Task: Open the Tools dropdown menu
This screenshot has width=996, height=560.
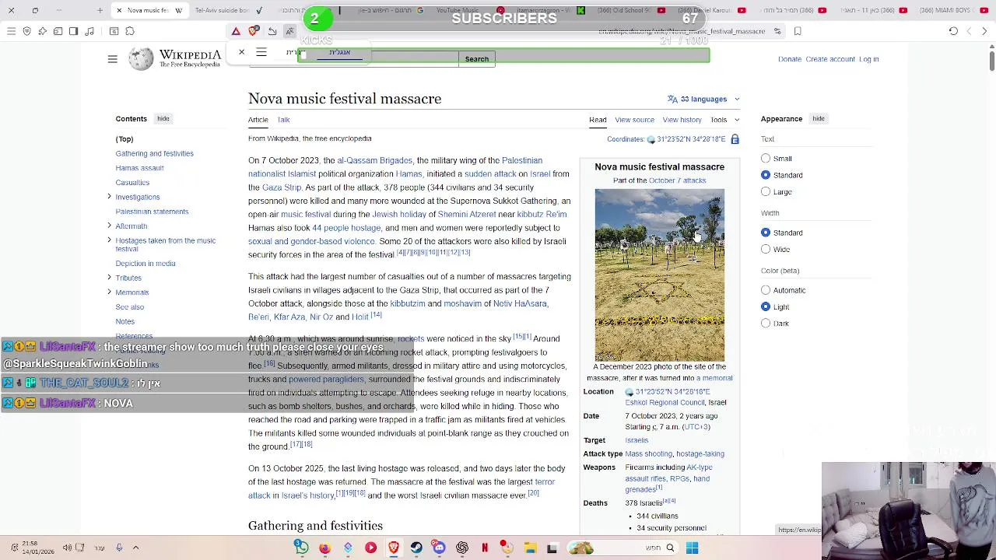Action: (724, 120)
